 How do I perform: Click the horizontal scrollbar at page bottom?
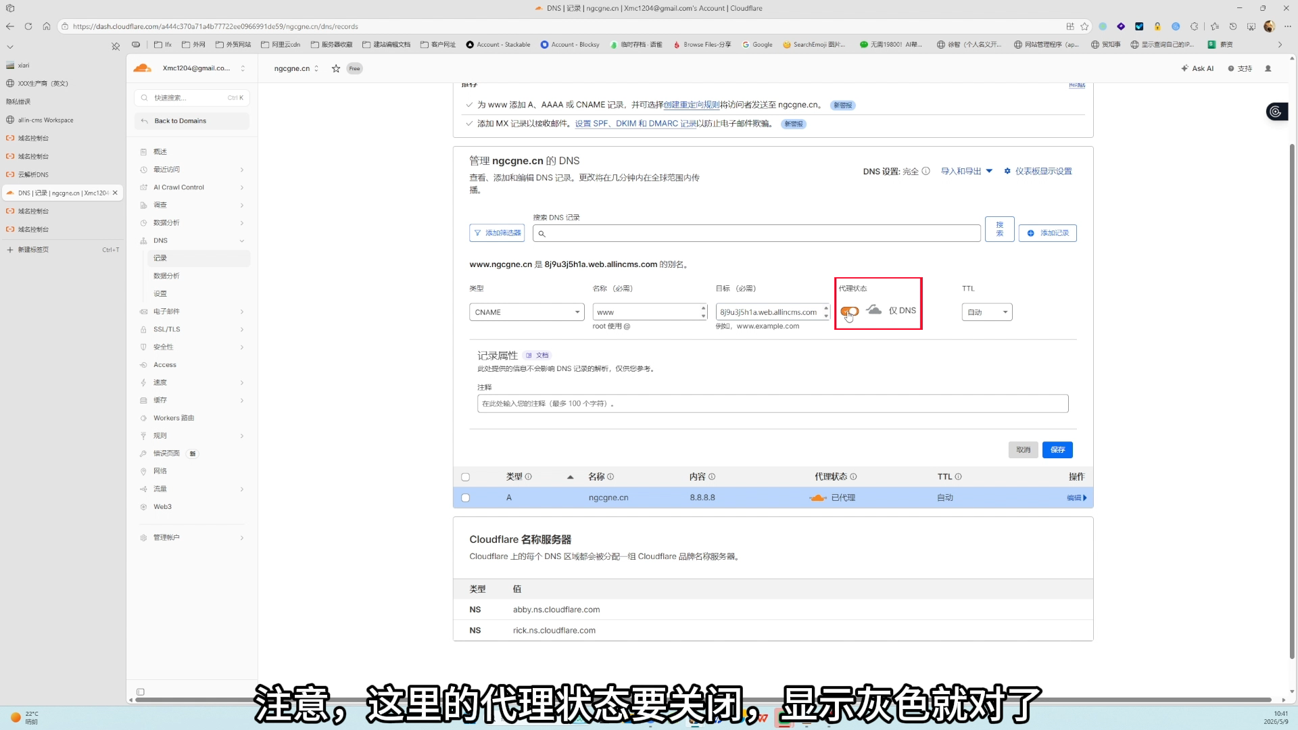(703, 700)
